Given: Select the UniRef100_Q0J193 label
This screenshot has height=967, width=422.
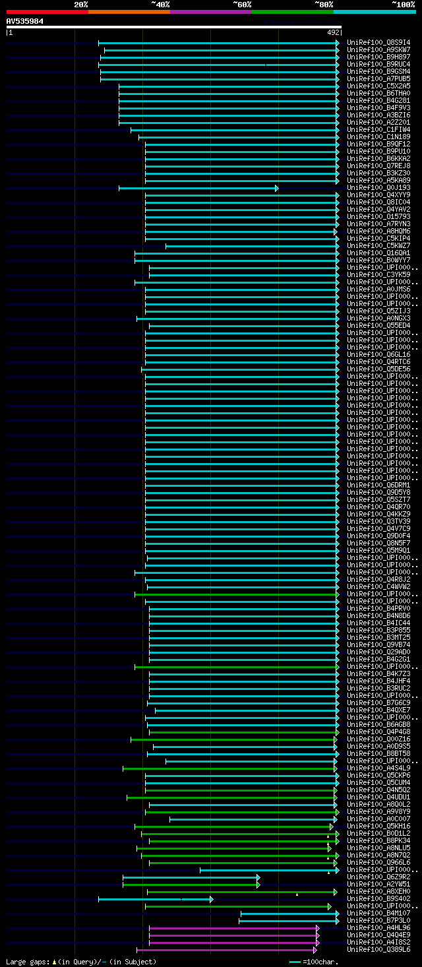Looking at the screenshot, I should (378, 187).
